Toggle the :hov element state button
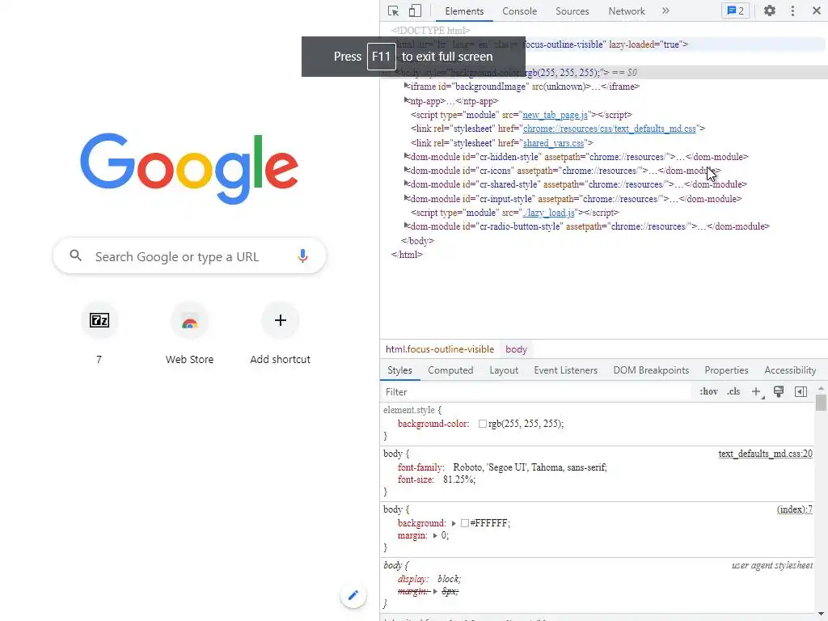The width and height of the screenshot is (828, 621). point(708,392)
